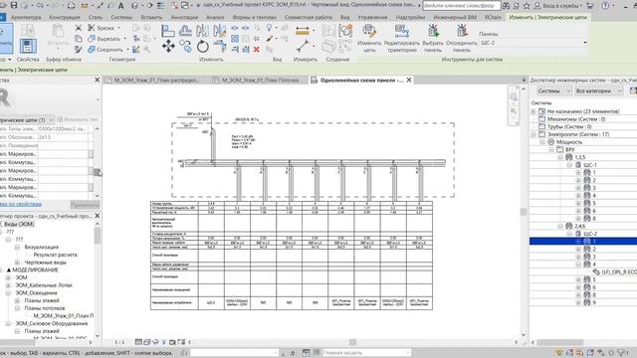Open the Управление ribbon tab
This screenshot has height=358, width=637.
pyautogui.click(x=372, y=18)
